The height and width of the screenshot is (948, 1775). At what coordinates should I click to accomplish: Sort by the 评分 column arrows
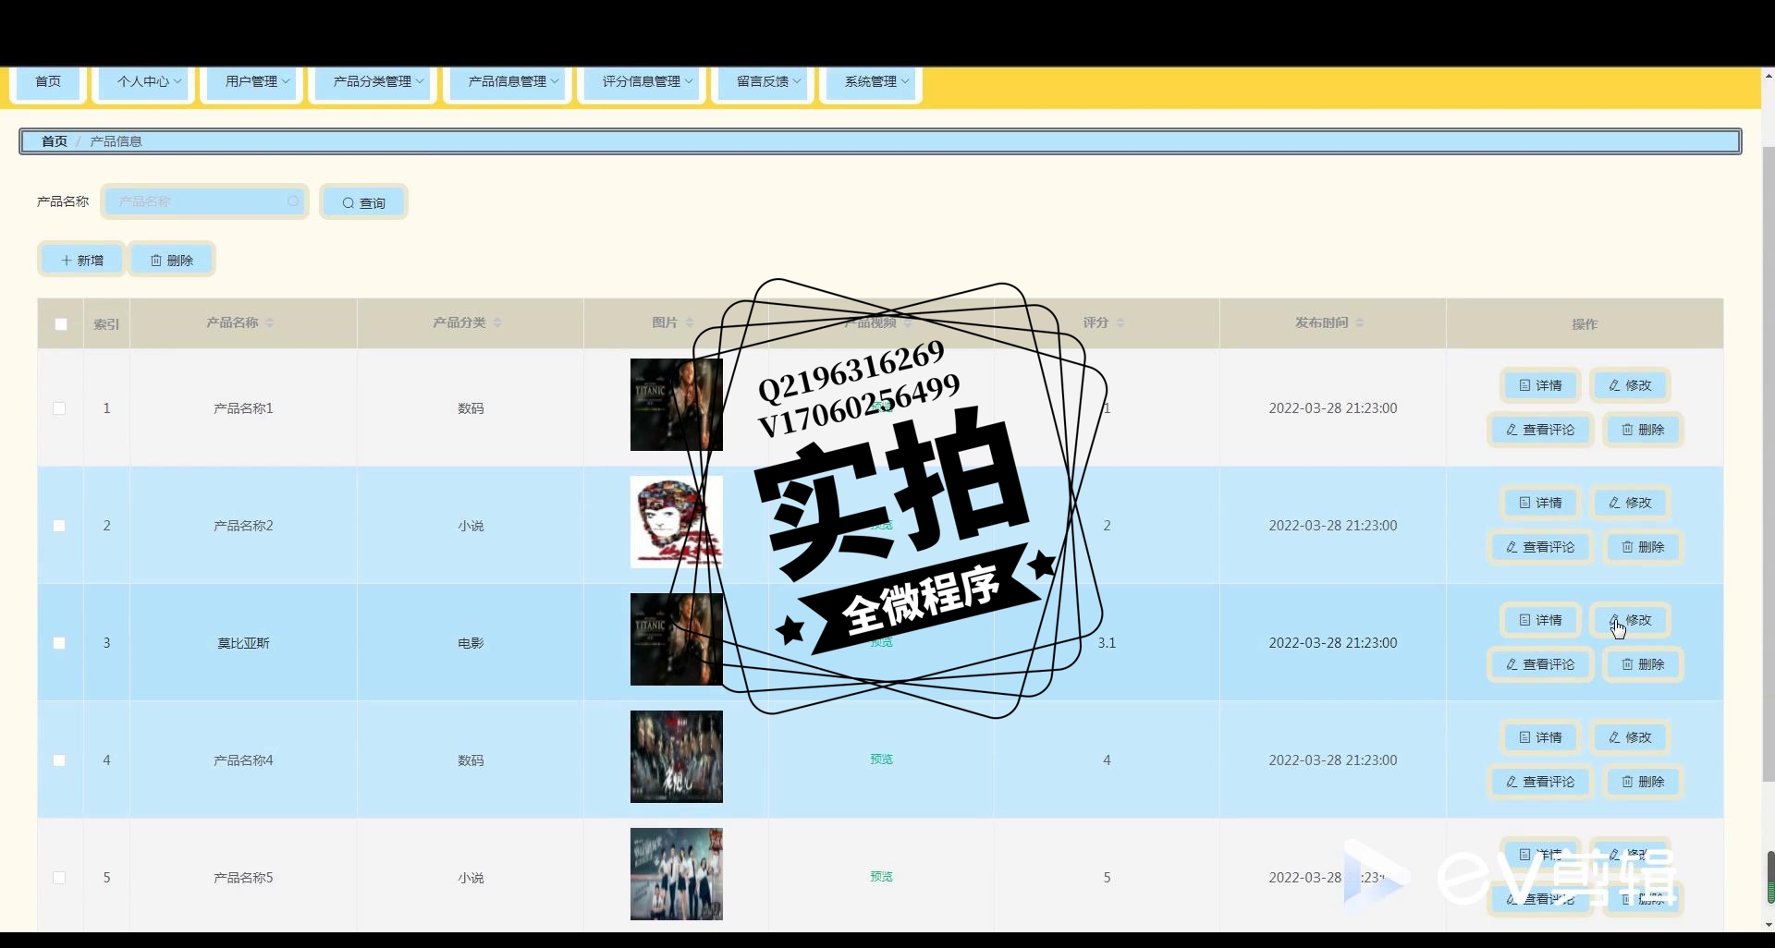click(x=1120, y=322)
